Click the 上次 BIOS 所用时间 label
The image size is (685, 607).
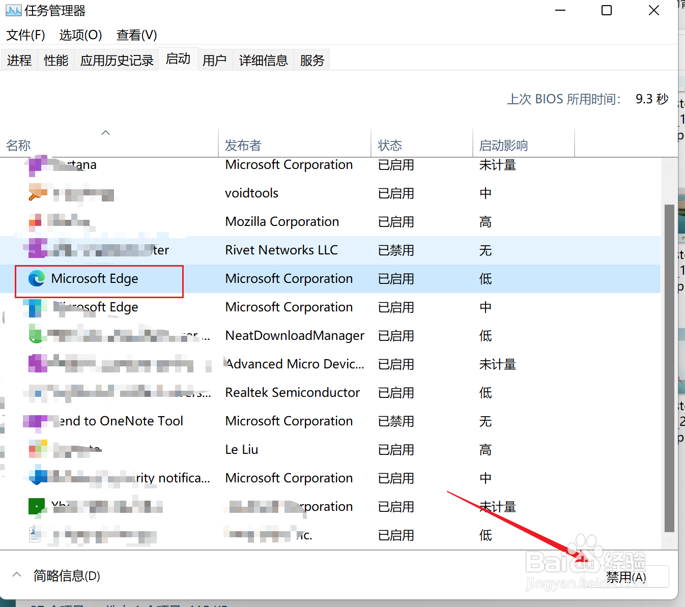(564, 99)
